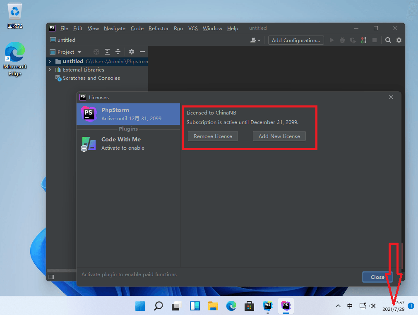The height and width of the screenshot is (315, 418).
Task: Select untitled project root row
Action: (97, 62)
